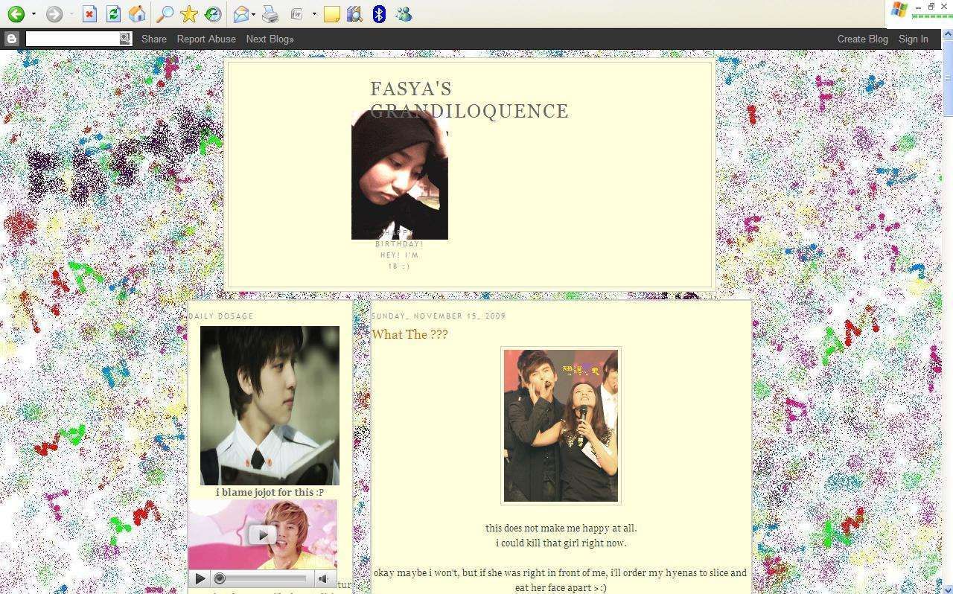Click the Refresh page icon
Viewport: 953px width, 594px height.
[x=113, y=14]
